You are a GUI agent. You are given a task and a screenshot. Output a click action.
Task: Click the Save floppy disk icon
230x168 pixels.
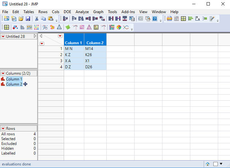[28, 19]
